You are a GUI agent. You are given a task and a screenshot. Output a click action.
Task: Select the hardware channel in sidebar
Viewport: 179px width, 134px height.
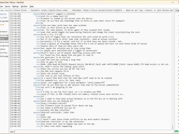4,32
